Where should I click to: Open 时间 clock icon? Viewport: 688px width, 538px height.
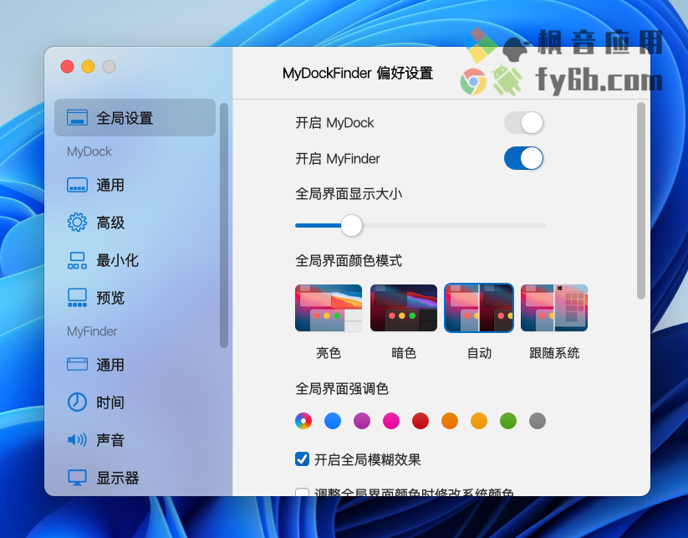coord(77,402)
